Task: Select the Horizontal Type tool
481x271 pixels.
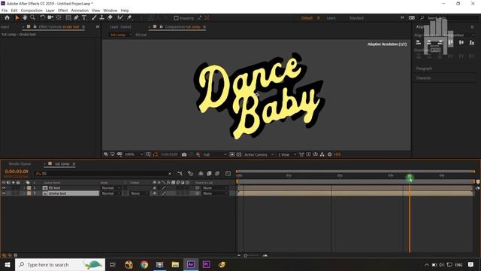Action: coord(84,18)
